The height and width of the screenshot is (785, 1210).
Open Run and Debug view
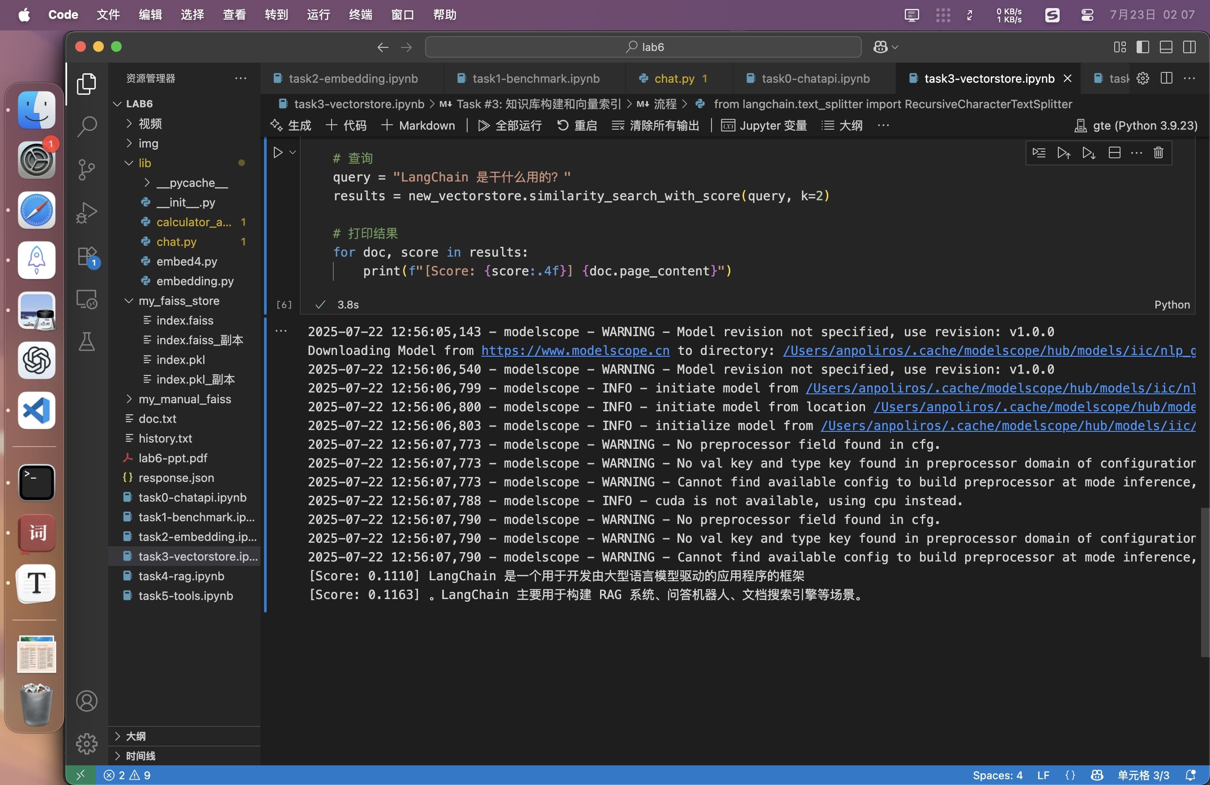[86, 212]
